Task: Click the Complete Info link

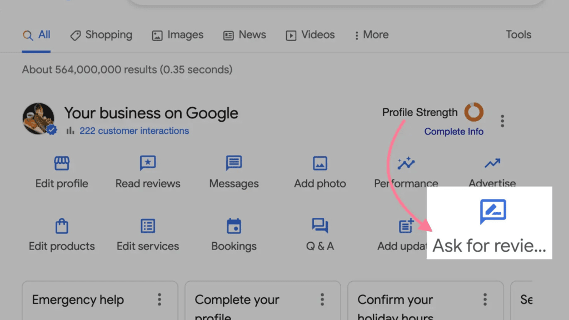Action: coord(453,132)
